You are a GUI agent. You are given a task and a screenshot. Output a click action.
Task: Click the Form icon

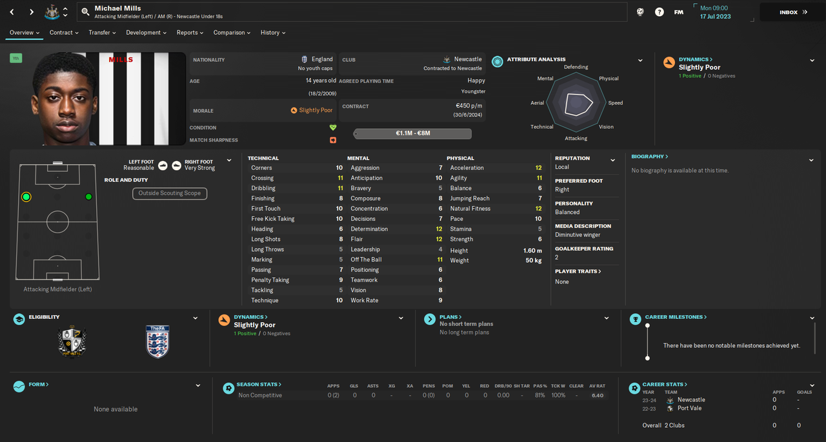pyautogui.click(x=19, y=387)
